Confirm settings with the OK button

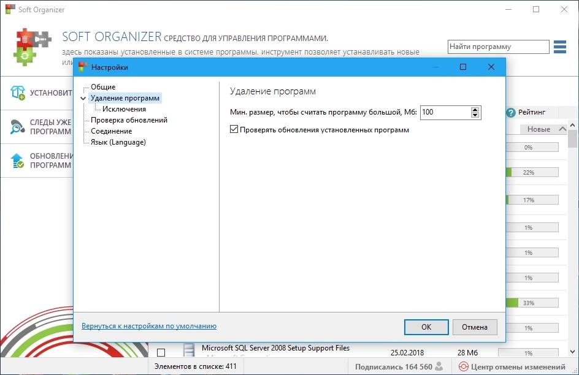point(426,327)
